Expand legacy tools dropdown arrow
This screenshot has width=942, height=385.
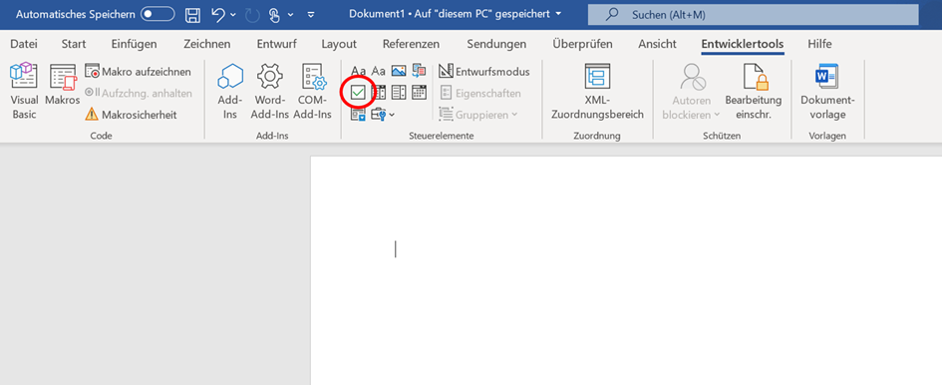click(392, 115)
